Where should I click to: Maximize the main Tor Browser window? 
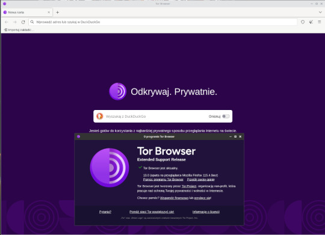point(317,4)
